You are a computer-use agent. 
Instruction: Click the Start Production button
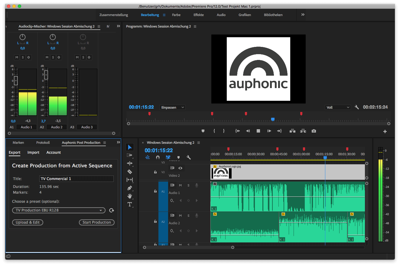pos(97,222)
